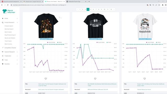Open the browser extensions puzzle icon

point(163,5)
